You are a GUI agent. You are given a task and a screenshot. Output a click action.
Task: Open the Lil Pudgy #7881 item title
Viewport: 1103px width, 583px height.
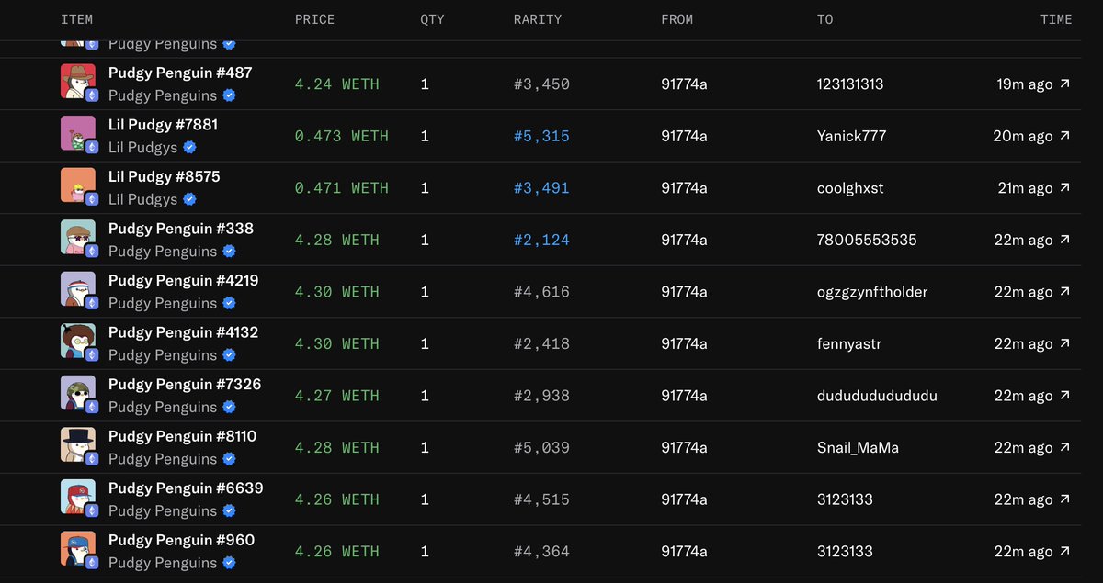click(163, 125)
